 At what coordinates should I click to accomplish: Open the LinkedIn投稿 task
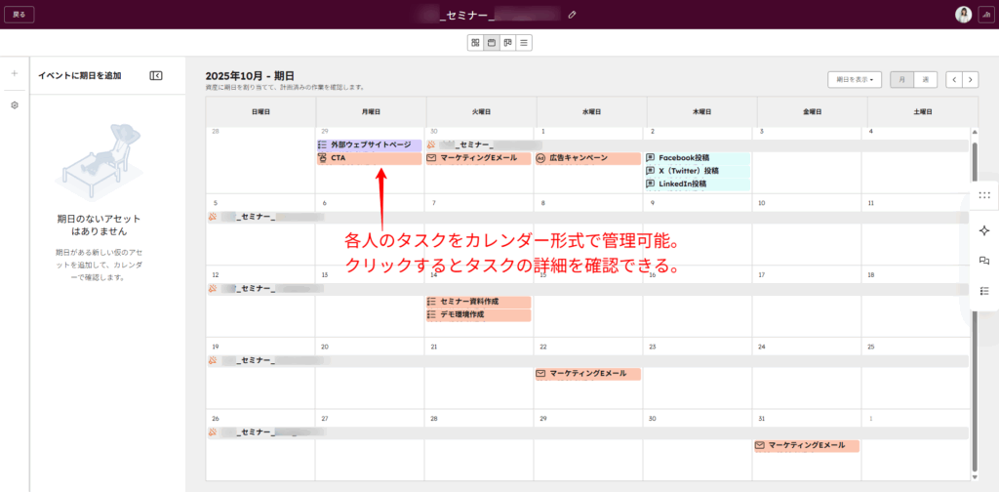[x=698, y=184]
